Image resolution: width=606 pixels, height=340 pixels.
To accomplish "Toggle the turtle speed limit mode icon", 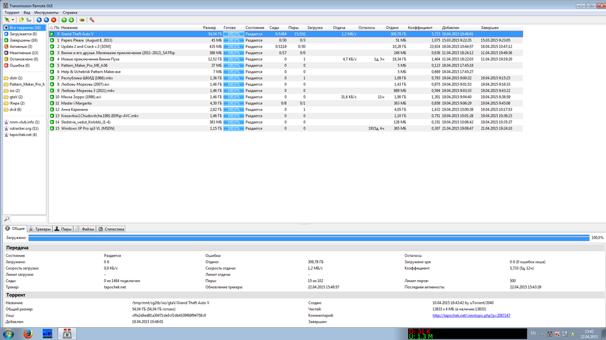I will (82, 20).
